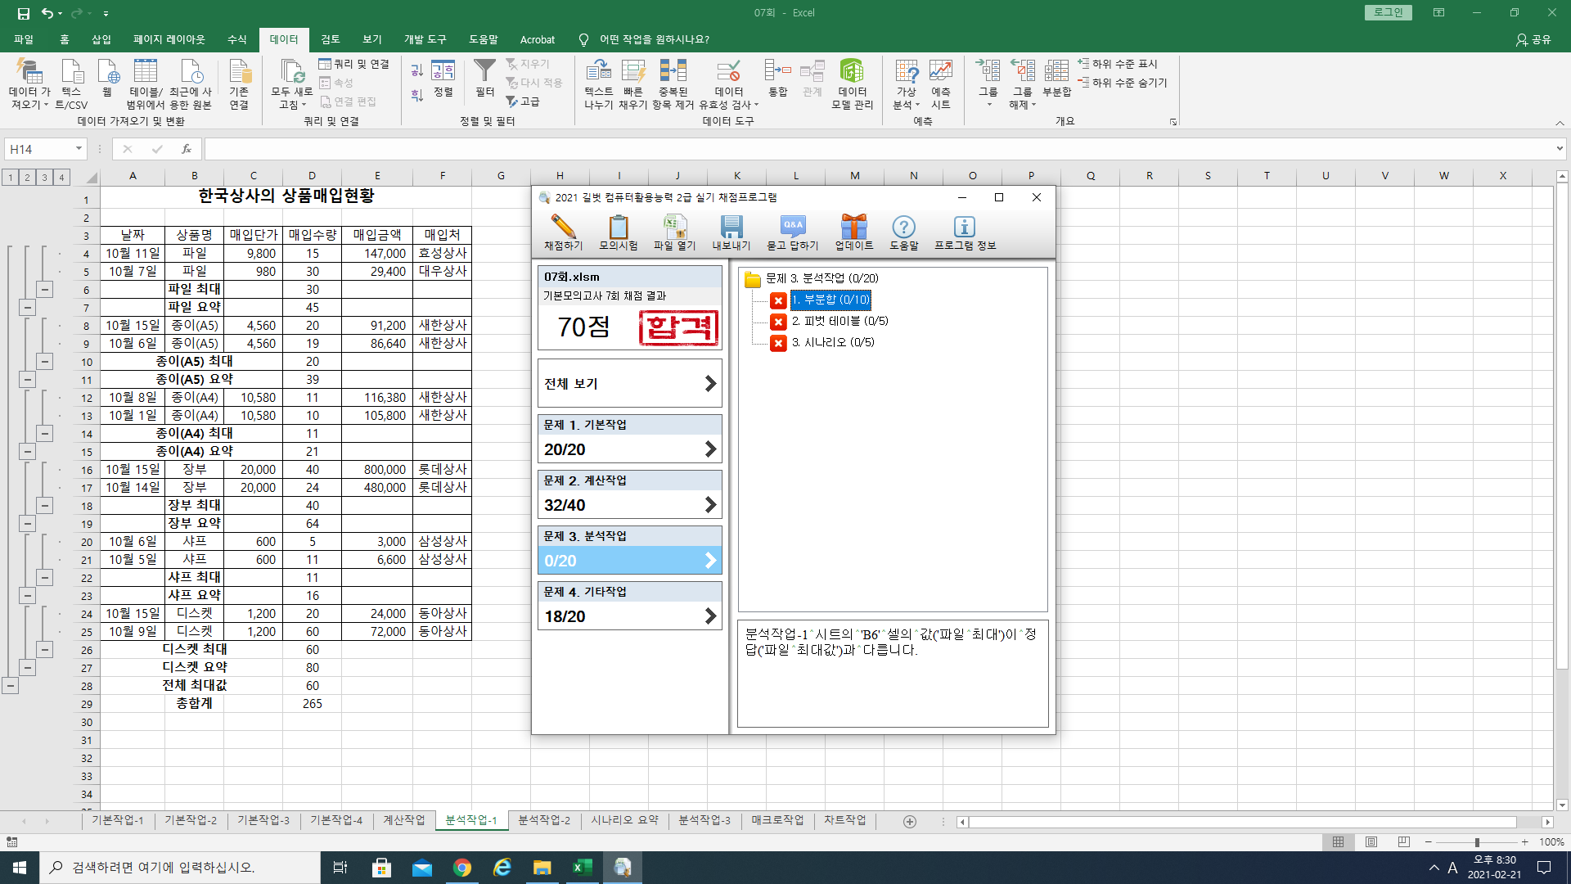
Task: Switch to Page Layout view icon
Action: pos(1371,842)
